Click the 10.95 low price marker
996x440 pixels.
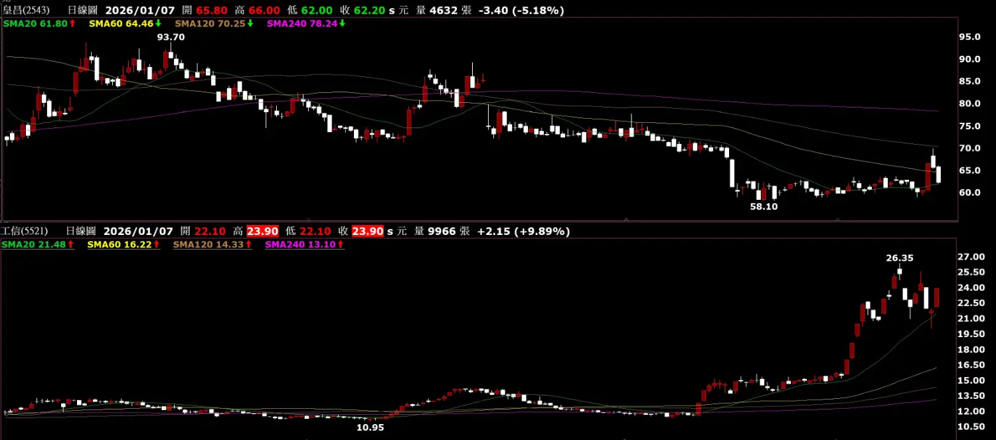[370, 427]
